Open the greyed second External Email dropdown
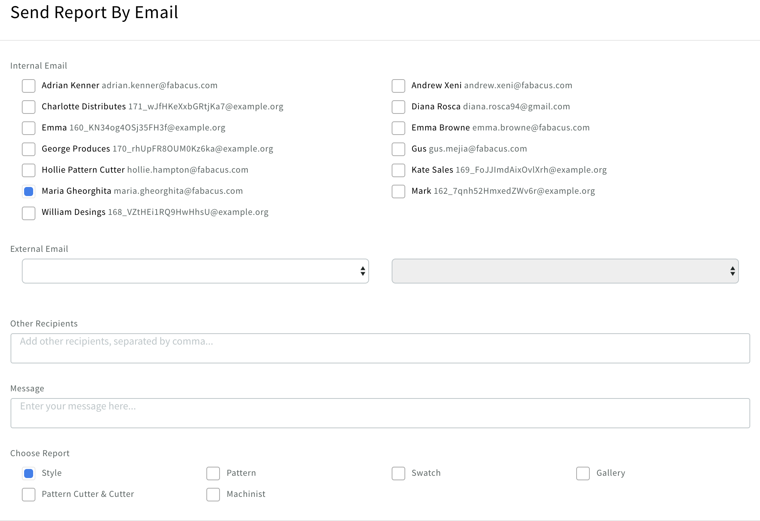This screenshot has width=760, height=521. coord(565,271)
